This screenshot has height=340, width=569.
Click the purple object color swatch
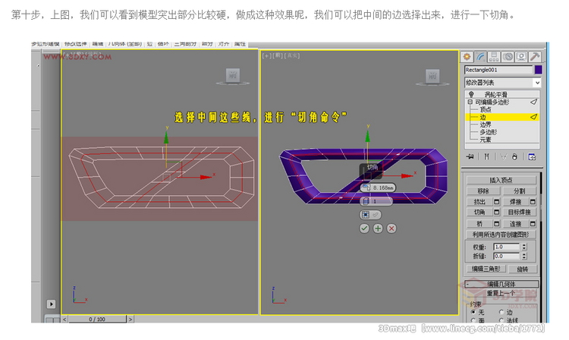pos(538,70)
